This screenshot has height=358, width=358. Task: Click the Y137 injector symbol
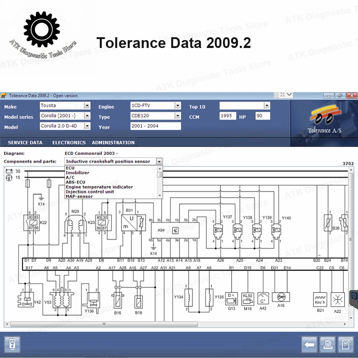coord(218,231)
